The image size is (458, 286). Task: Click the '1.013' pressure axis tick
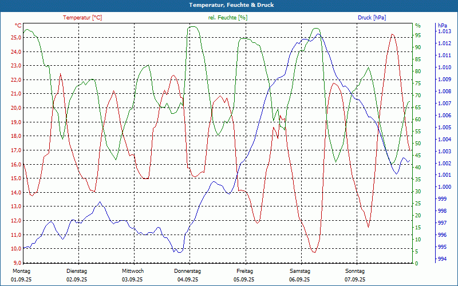click(444, 31)
